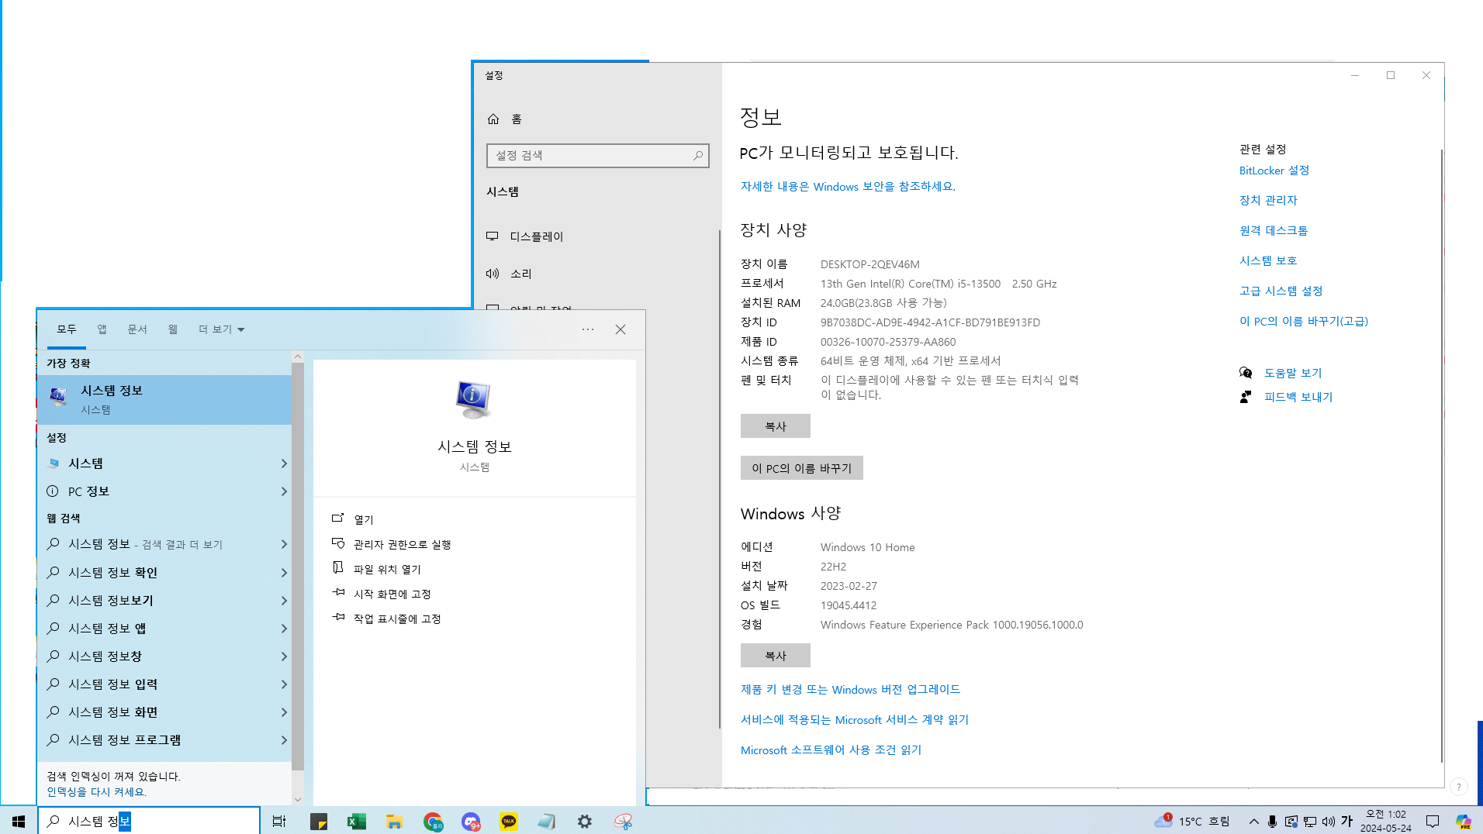Viewport: 1483px width, 834px height.
Task: Click the 복사 button under Windows specs
Action: [775, 655]
